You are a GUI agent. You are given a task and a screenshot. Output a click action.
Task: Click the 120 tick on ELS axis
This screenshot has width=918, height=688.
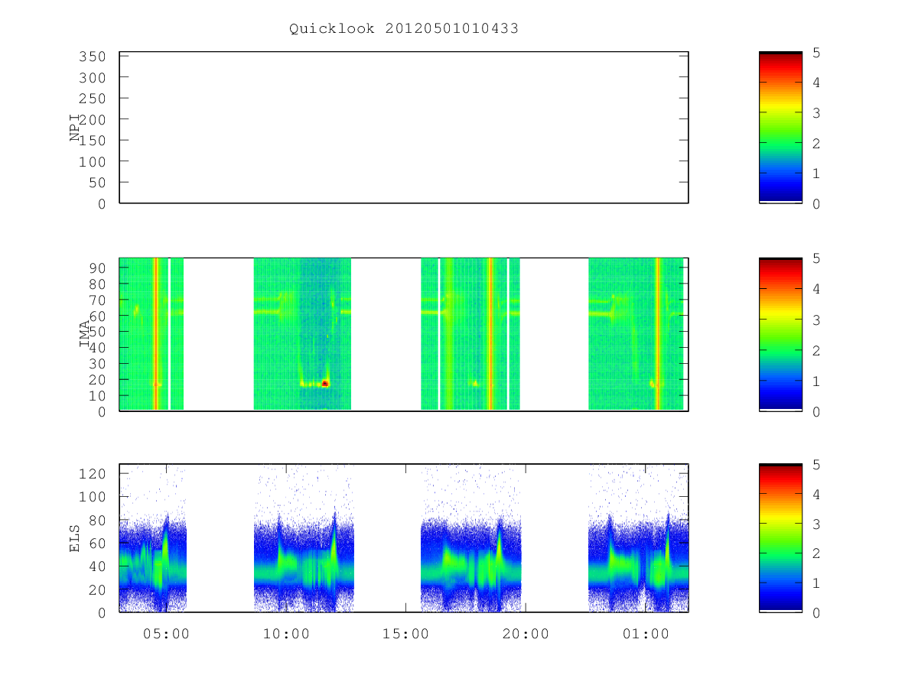tap(92, 473)
